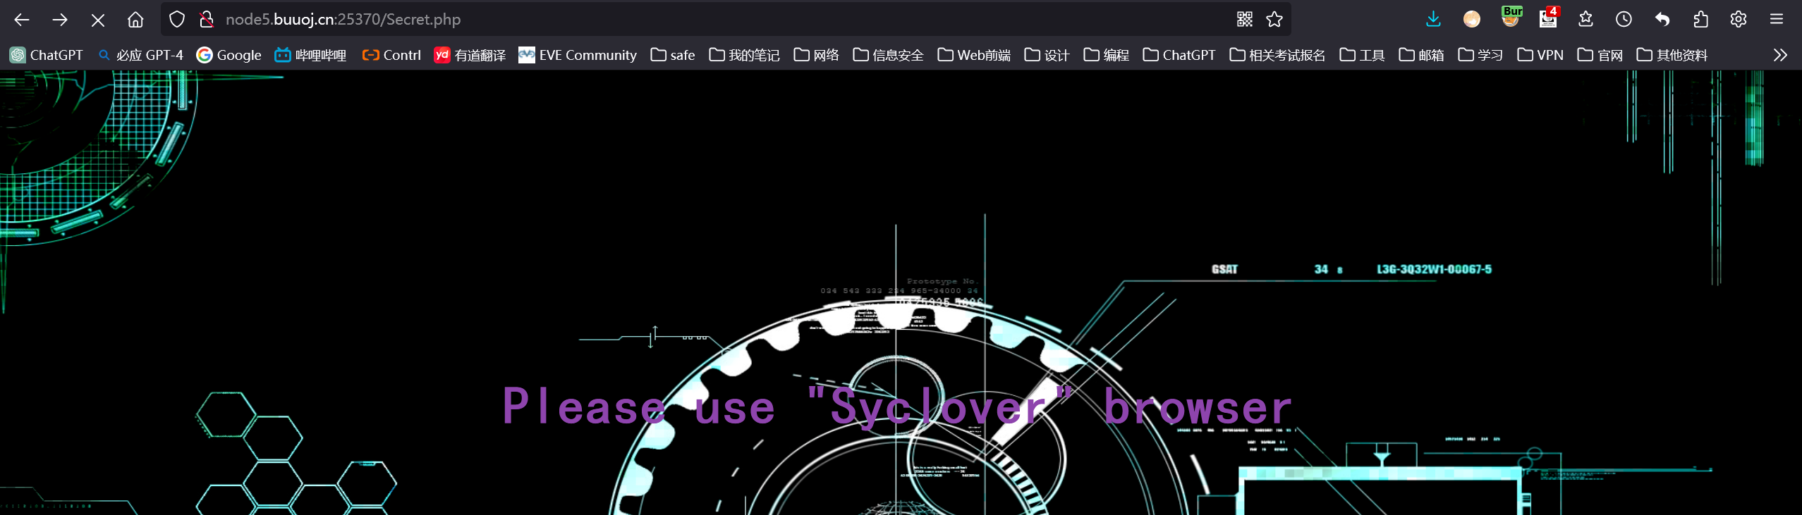The image size is (1802, 515).
Task: Expand the 我的笔记 bookmark folder
Action: (744, 55)
